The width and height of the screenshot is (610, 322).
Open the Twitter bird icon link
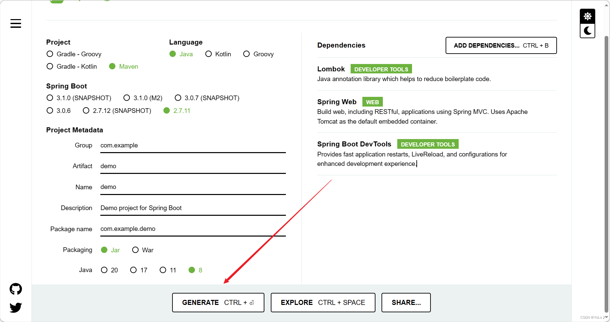click(x=16, y=307)
